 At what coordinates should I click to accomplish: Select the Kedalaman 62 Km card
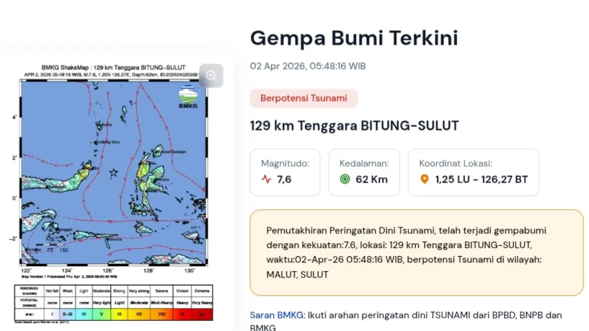pos(364,172)
